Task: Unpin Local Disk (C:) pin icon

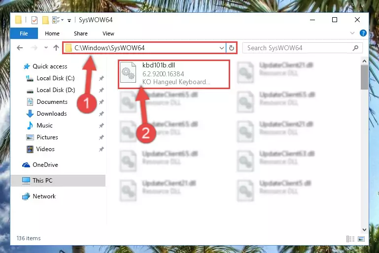Action: click(101, 78)
